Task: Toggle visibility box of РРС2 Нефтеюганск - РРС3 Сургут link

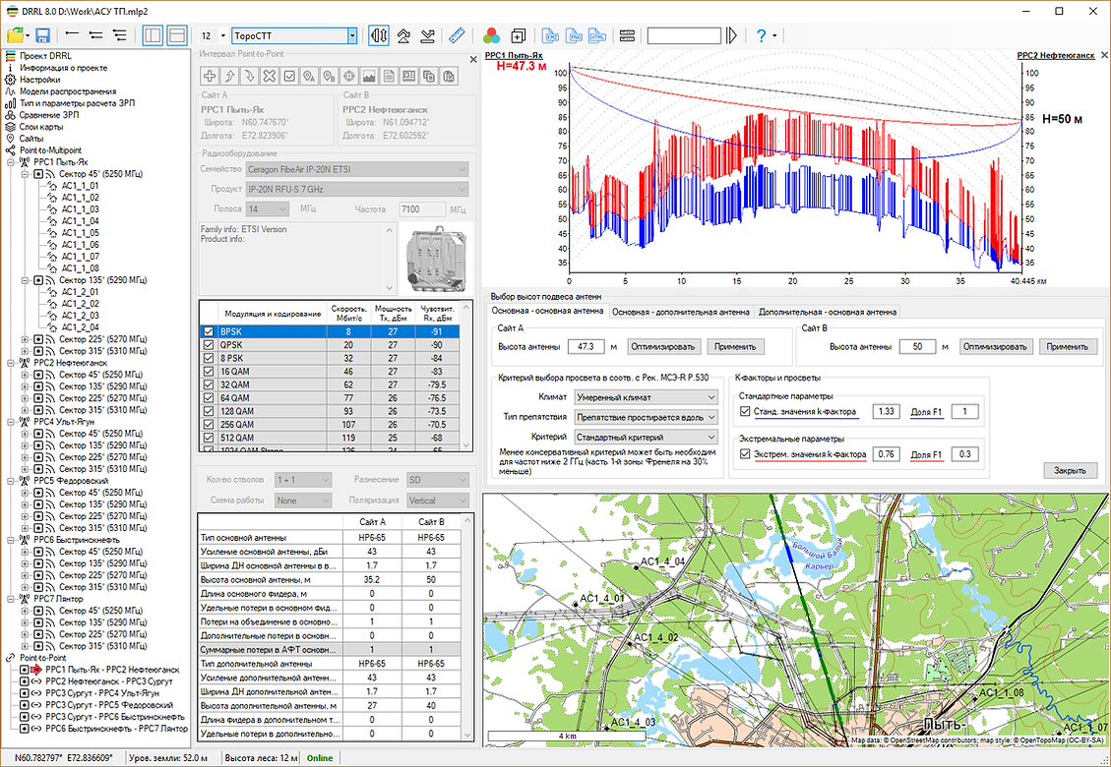Action: pos(25,681)
